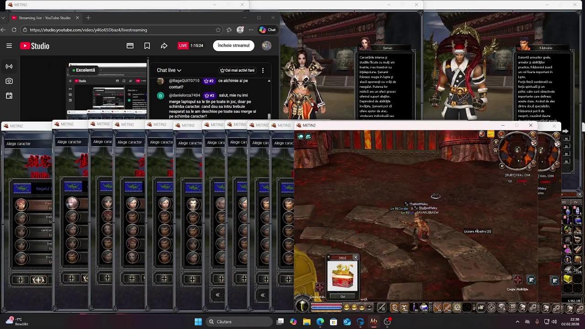Image resolution: width=585 pixels, height=329 pixels.
Task: Open the Windows Start menu
Action: click(198, 322)
